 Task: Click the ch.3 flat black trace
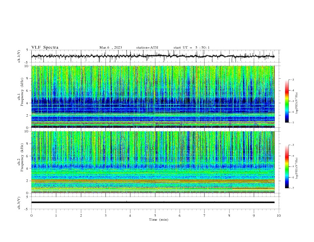(153, 202)
